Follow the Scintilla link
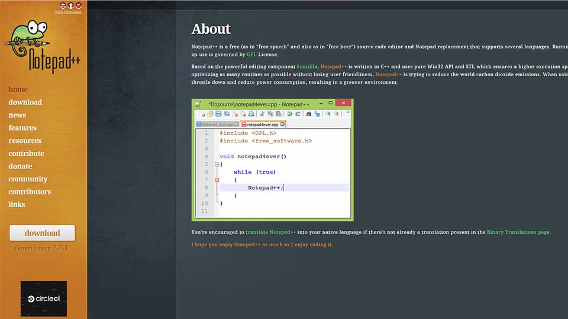 pos(307,67)
